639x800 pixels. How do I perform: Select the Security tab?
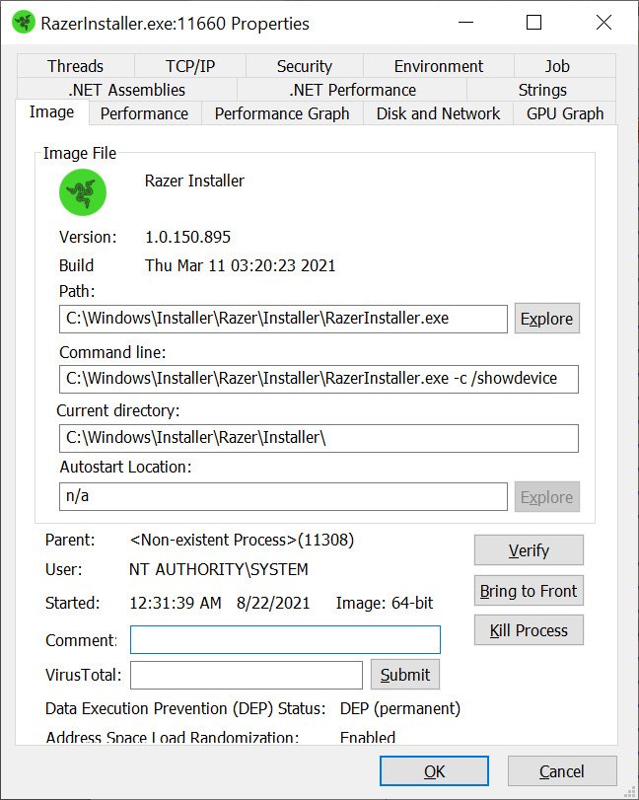[x=304, y=66]
